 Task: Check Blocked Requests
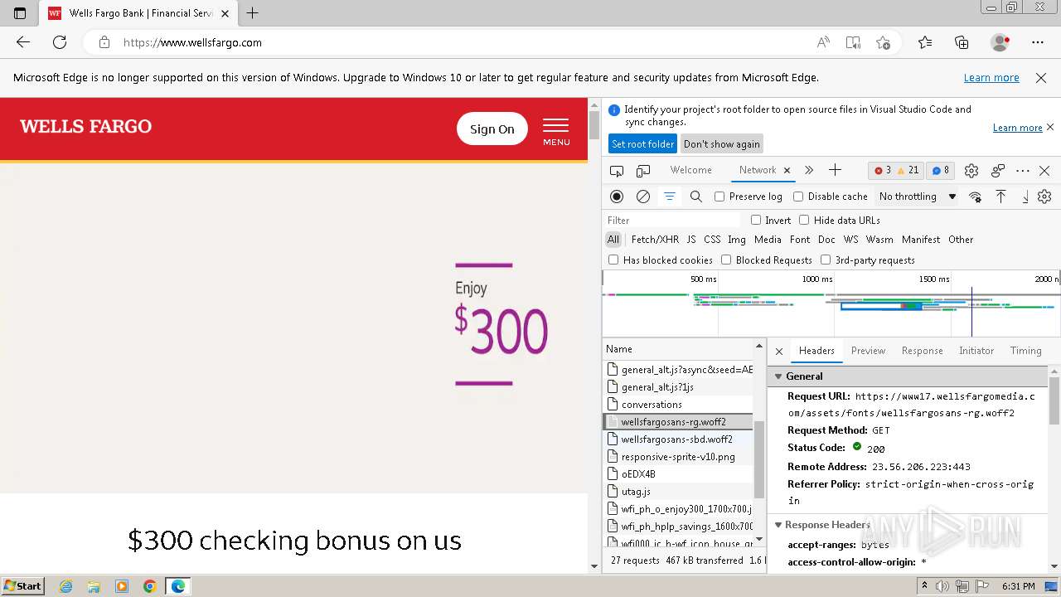point(726,260)
